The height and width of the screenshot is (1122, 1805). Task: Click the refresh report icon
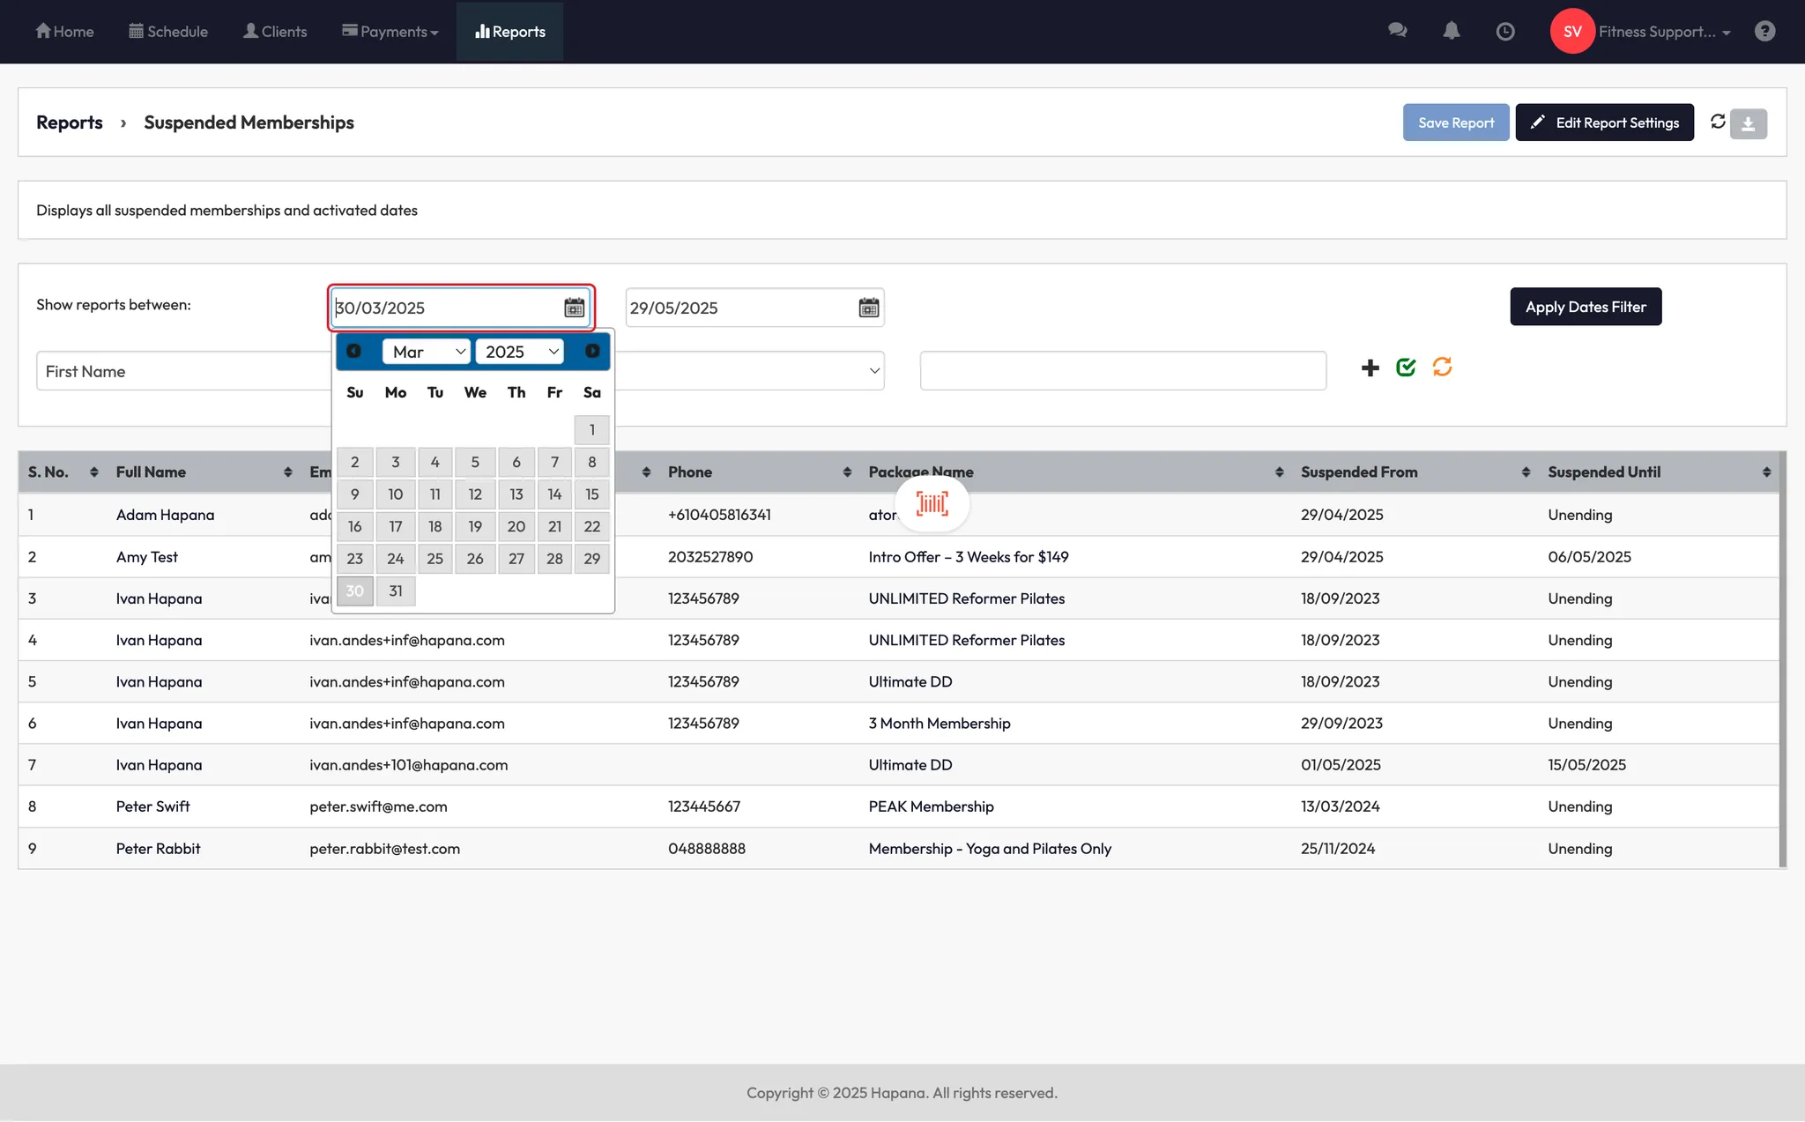pyautogui.click(x=1718, y=122)
